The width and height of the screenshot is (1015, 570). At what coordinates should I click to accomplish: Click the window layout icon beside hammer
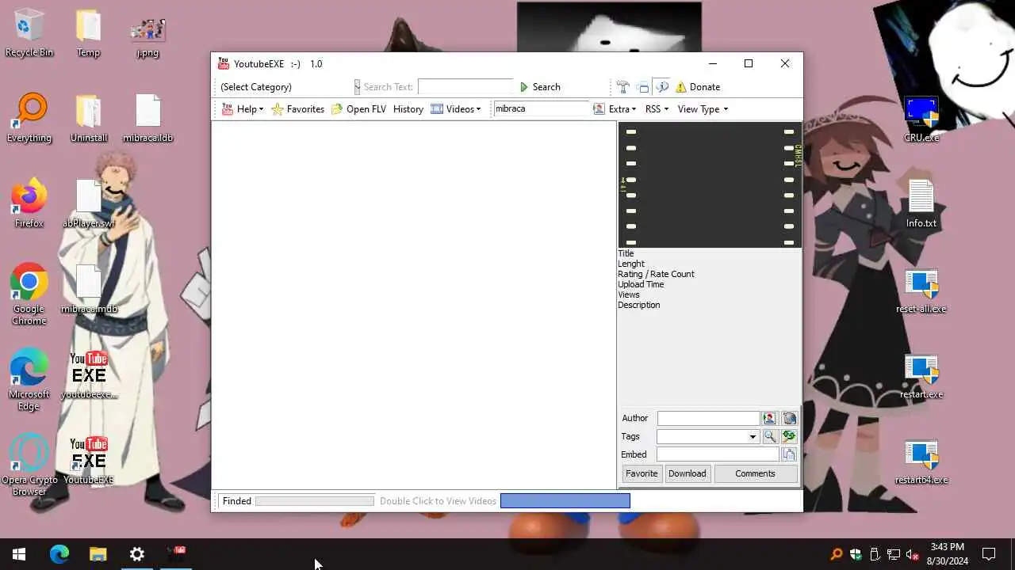[643, 87]
